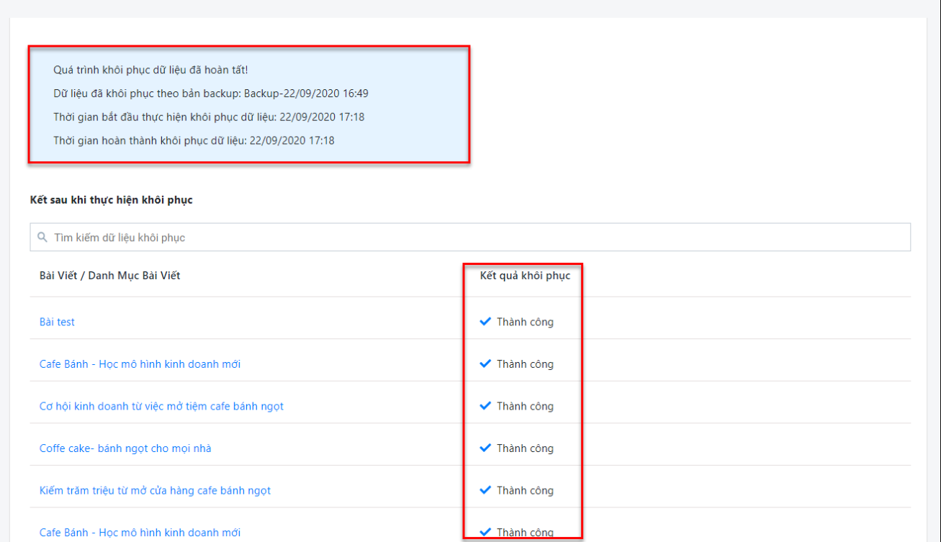Viewport: 941px width, 542px height.
Task: Select "Thành công" status in the "Cơ hội kinh doanh" row
Action: point(525,406)
